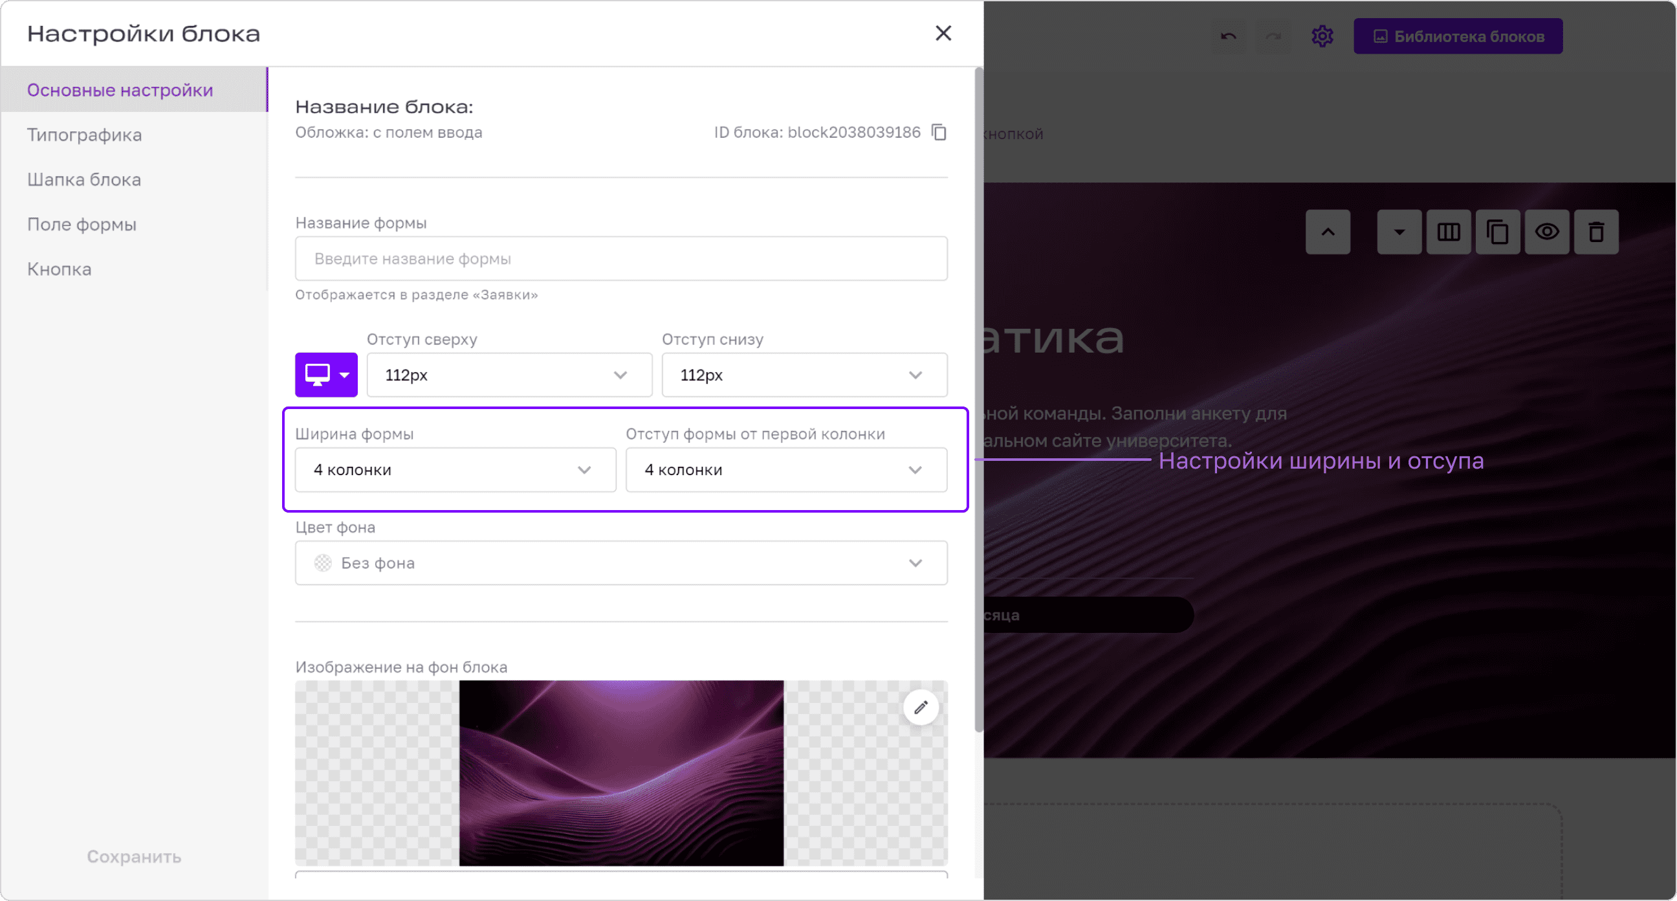Image resolution: width=1677 pixels, height=901 pixels.
Task: Open the Ширина формы dropdown
Action: tap(455, 470)
